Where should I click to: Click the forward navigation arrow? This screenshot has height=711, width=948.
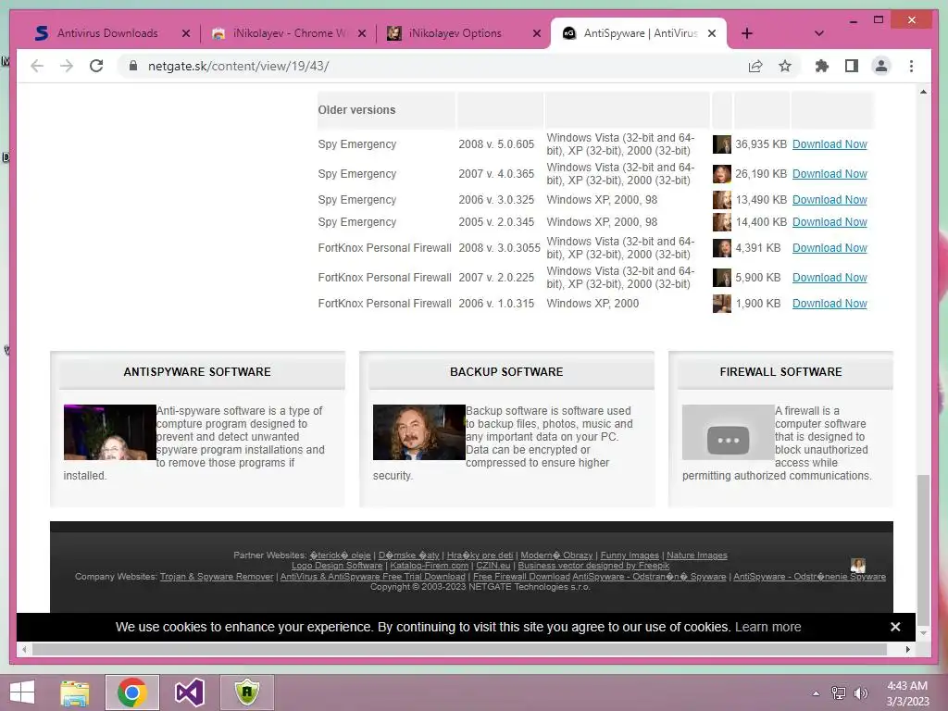tap(67, 66)
